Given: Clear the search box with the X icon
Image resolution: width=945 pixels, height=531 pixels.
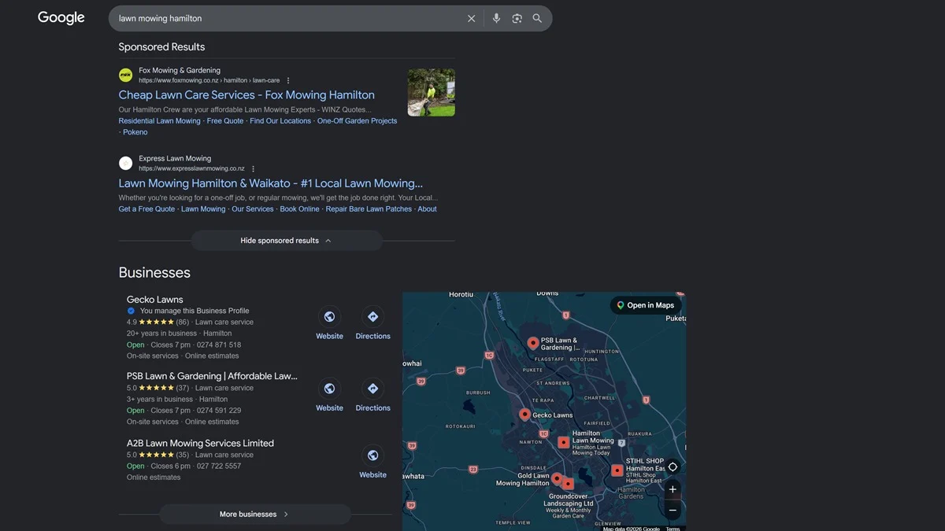Looking at the screenshot, I should pyautogui.click(x=471, y=18).
